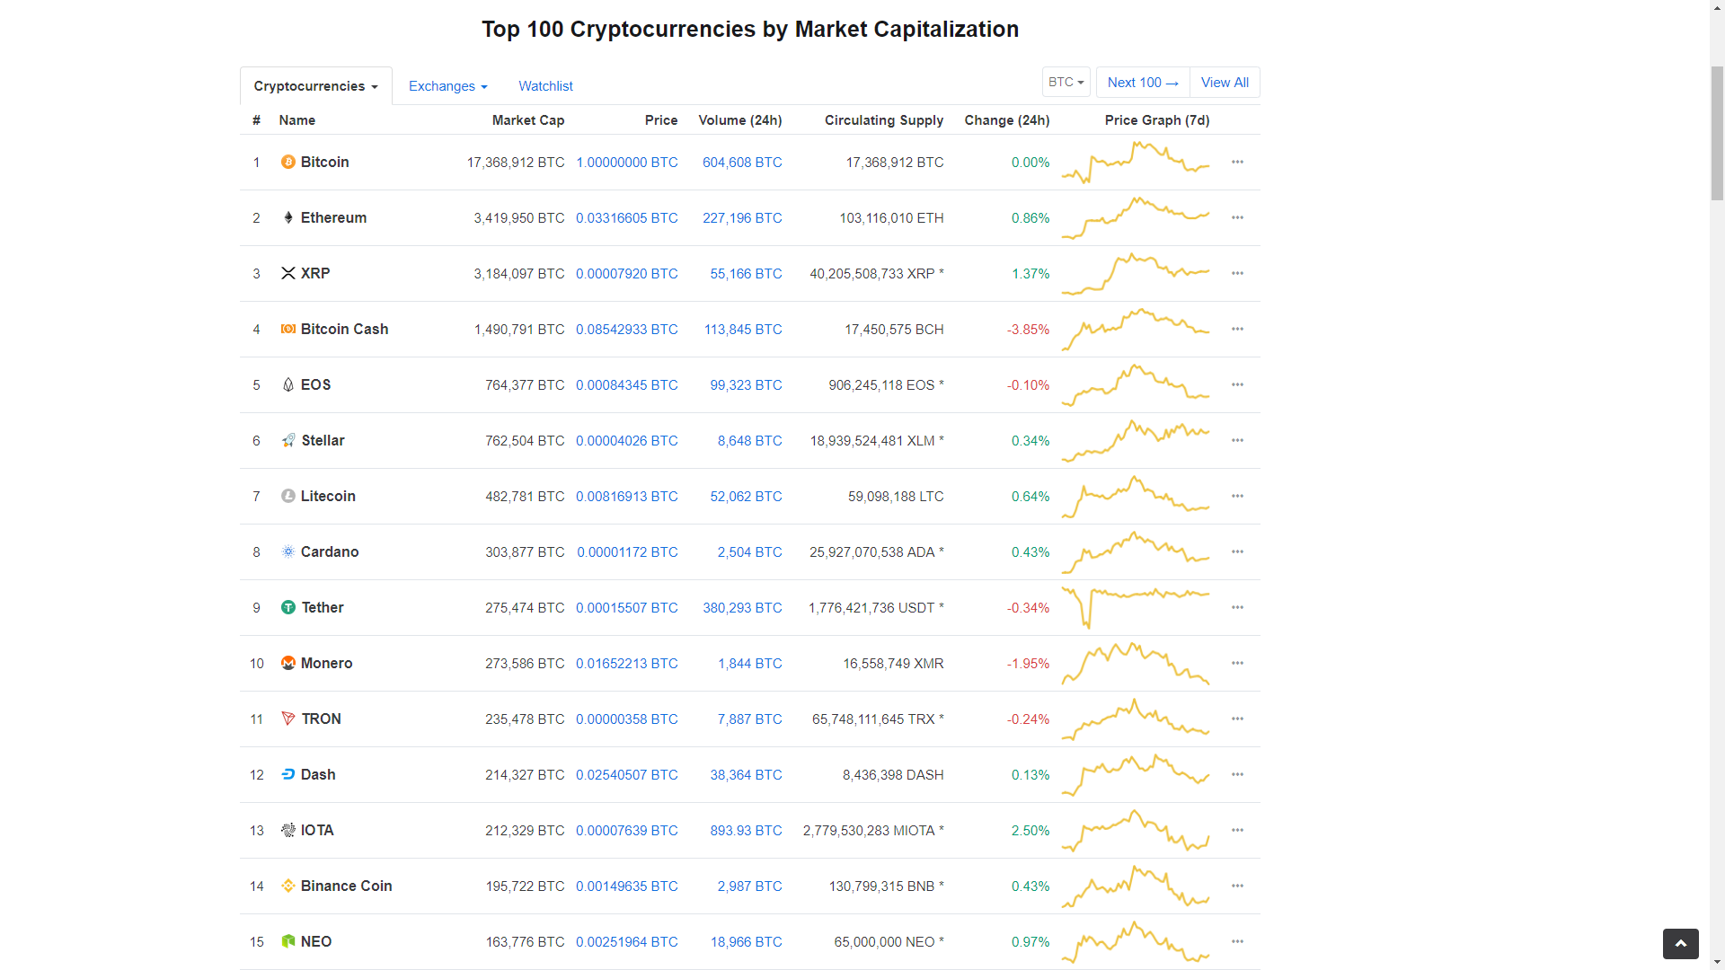Open the Cardano name link
Viewport: 1725px width, 970px height.
(x=330, y=551)
